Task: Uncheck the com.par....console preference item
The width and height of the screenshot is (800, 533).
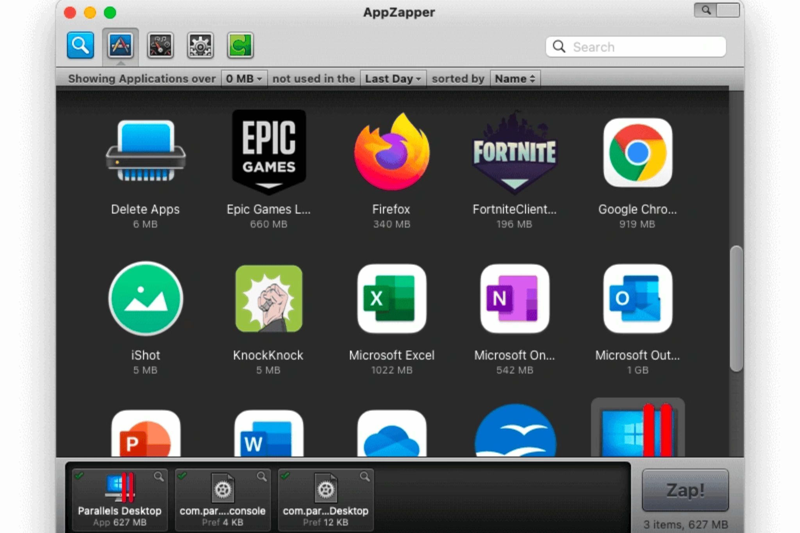Action: tap(183, 476)
